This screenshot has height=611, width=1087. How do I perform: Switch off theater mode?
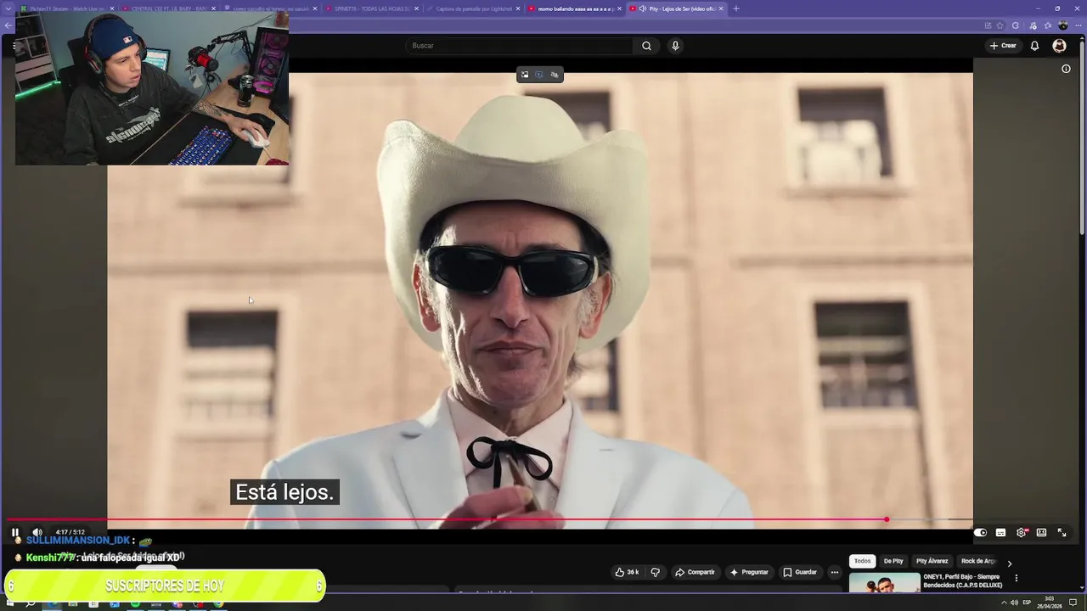pyautogui.click(x=1041, y=533)
